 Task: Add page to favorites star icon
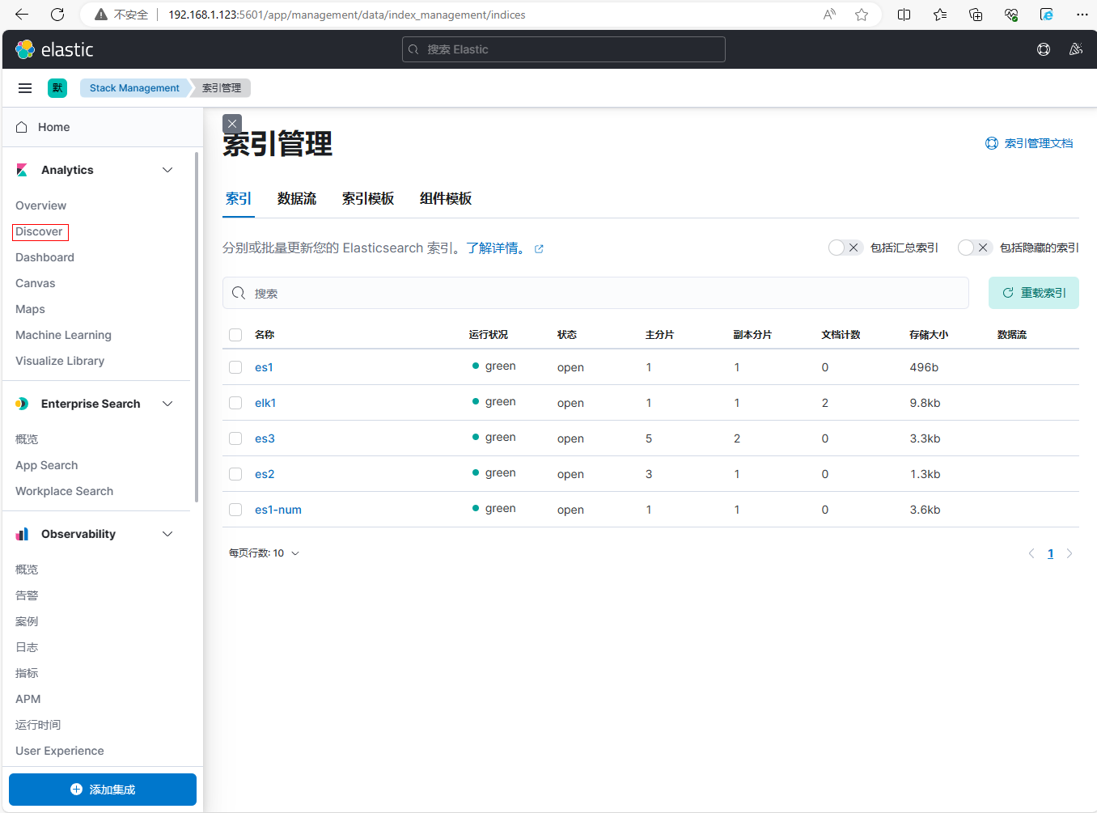(x=862, y=15)
